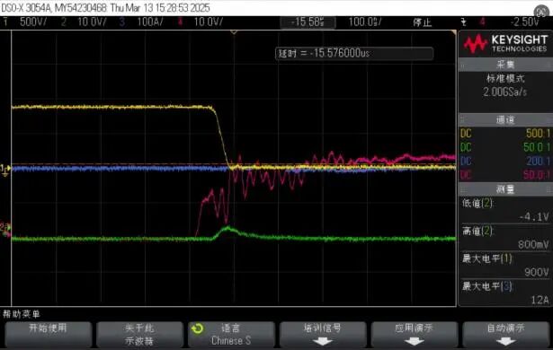
Task: Open the 测量 panel header
Action: click(505, 189)
